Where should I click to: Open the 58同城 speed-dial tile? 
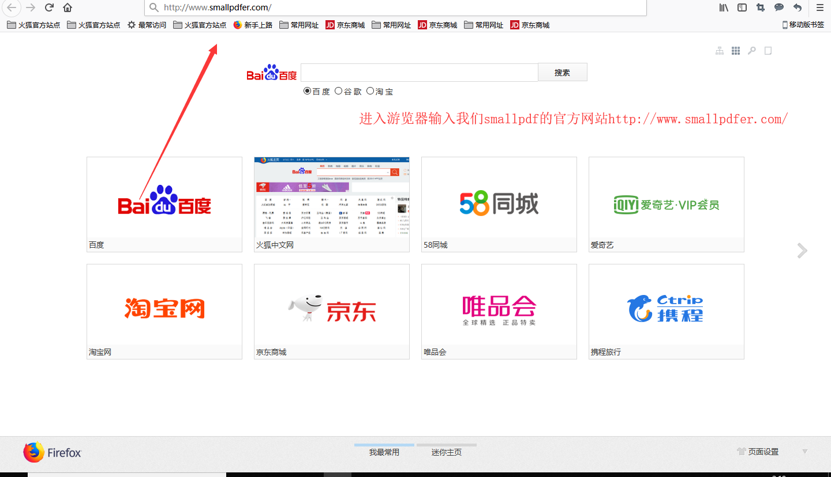tap(499, 205)
